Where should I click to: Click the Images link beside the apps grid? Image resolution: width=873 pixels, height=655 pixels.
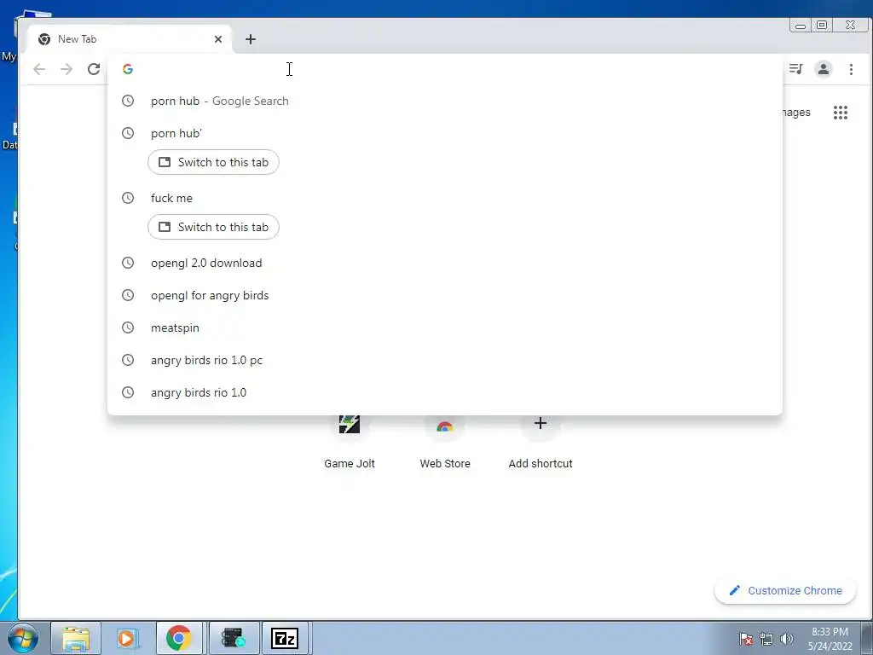[x=796, y=113]
